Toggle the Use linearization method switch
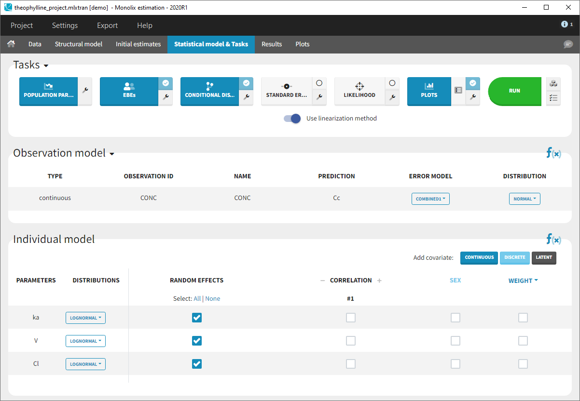 (292, 119)
